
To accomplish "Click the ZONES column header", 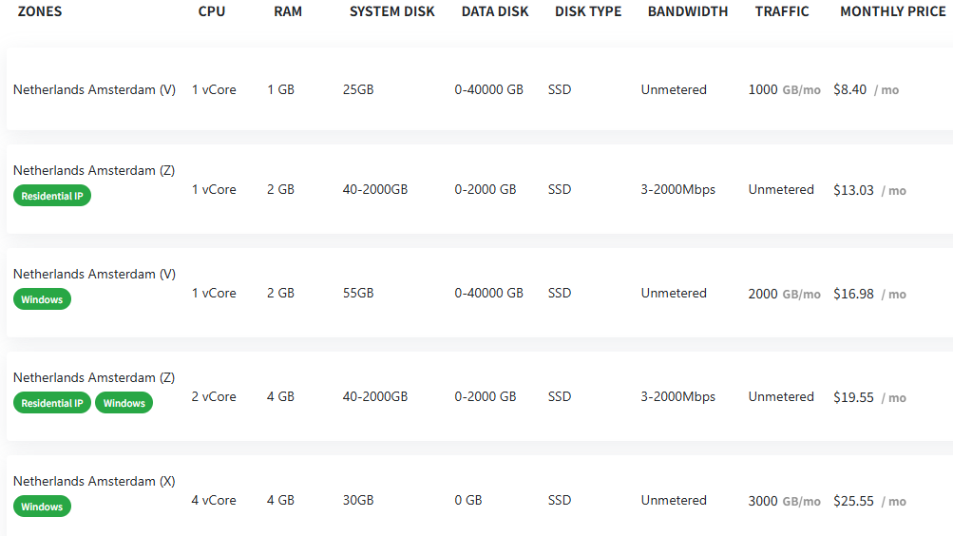I will click(x=40, y=11).
